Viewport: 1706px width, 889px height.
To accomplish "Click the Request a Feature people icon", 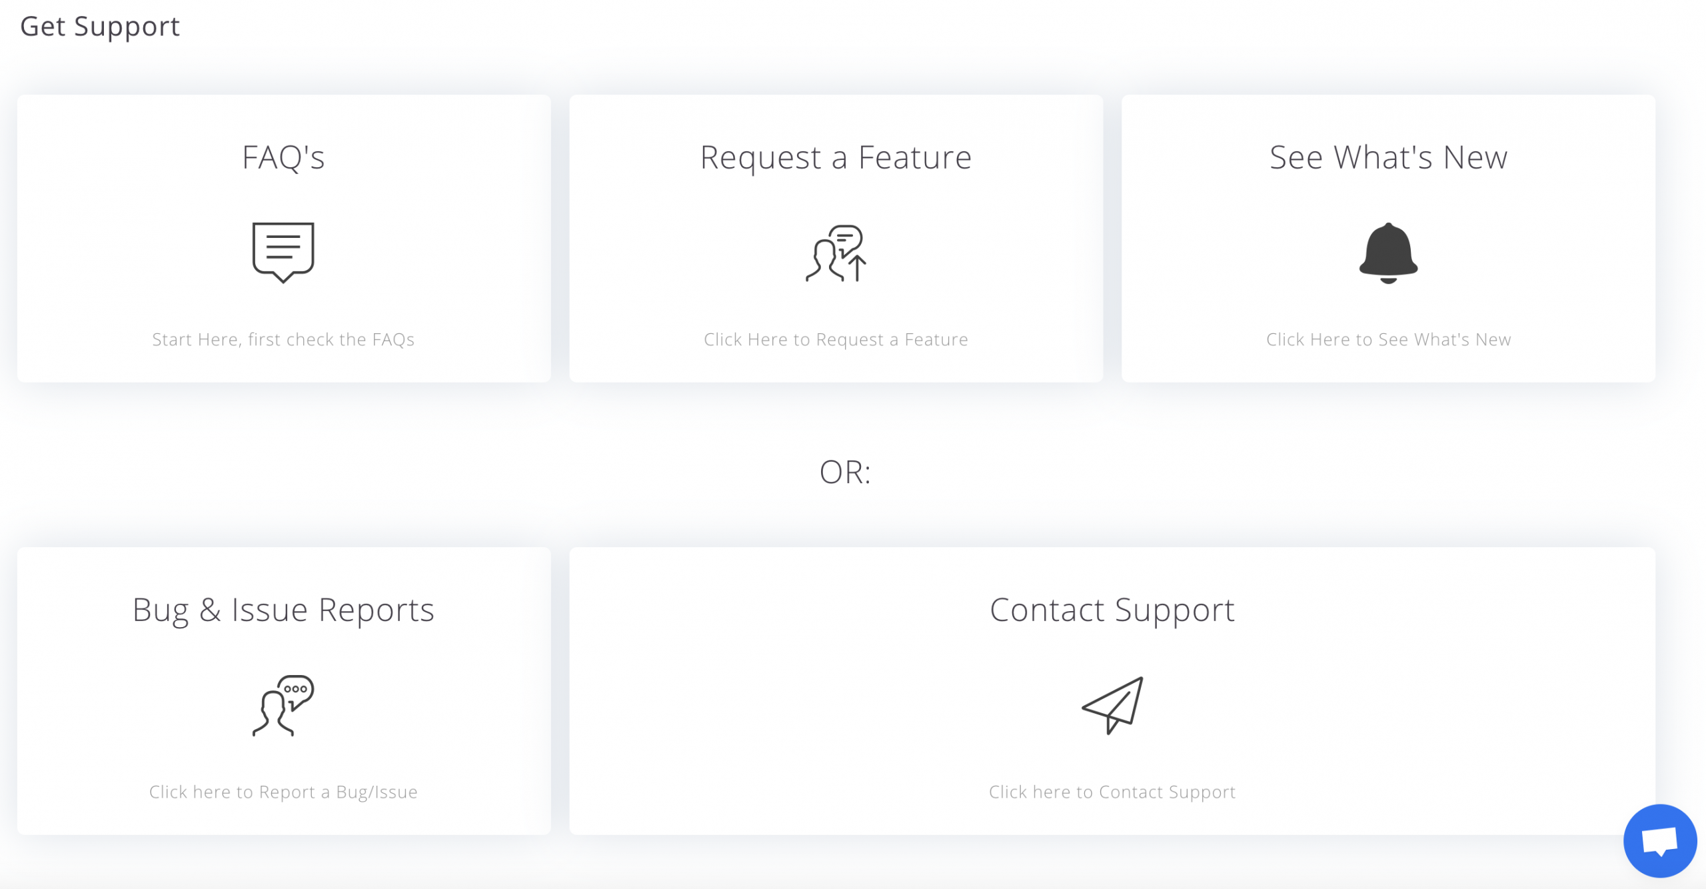I will coord(836,253).
